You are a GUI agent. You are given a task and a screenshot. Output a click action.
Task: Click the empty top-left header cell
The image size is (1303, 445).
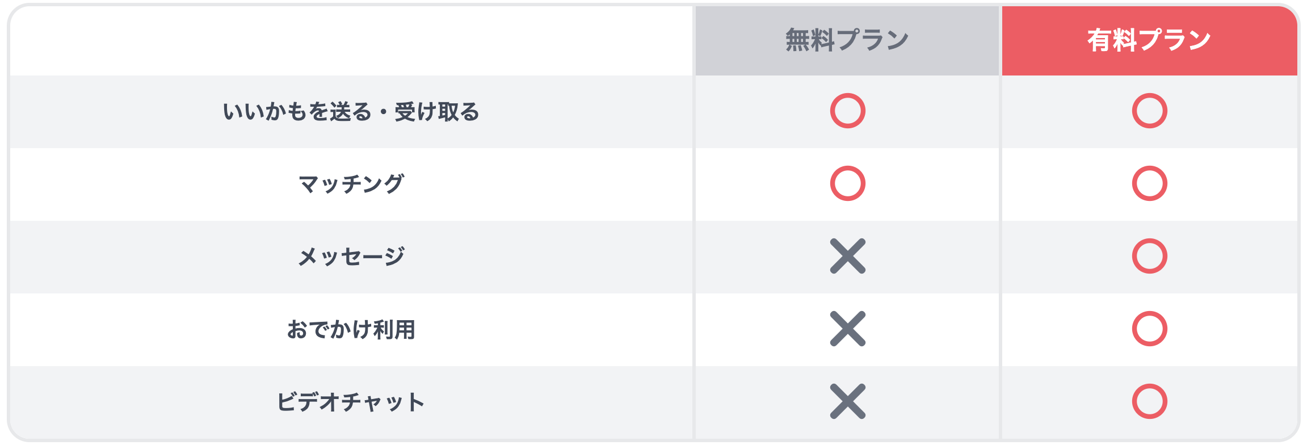click(x=351, y=41)
